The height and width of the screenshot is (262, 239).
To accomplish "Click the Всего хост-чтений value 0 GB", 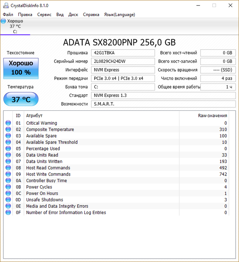I will 218,53.
